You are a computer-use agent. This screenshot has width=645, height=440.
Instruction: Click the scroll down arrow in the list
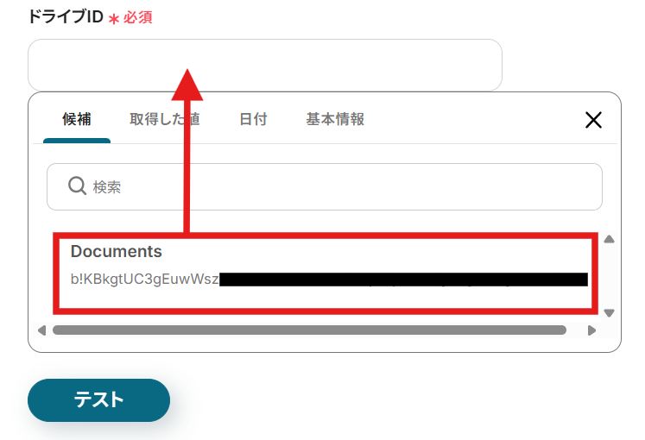click(x=609, y=313)
